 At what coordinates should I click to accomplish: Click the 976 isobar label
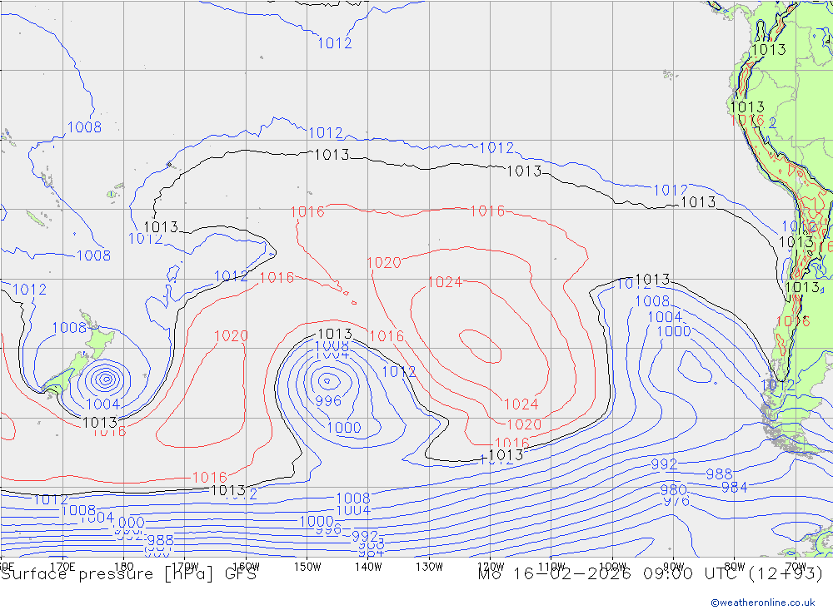(676, 501)
